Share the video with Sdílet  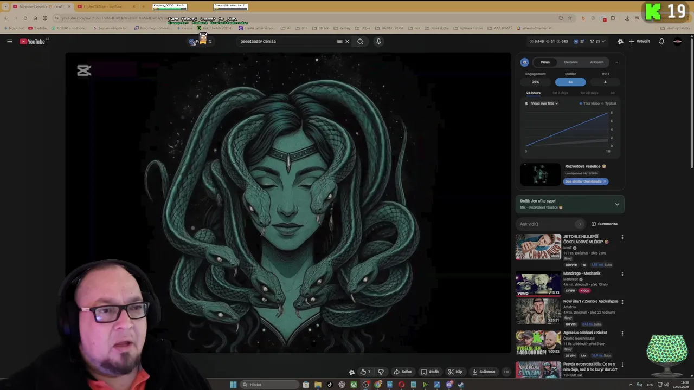402,372
